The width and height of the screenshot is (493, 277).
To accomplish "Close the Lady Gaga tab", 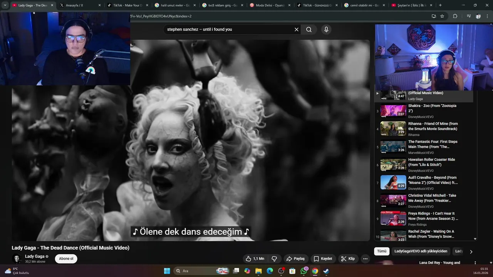I will pyautogui.click(x=52, y=5).
